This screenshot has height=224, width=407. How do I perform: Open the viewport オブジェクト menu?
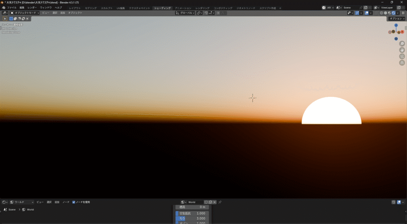tap(75, 13)
